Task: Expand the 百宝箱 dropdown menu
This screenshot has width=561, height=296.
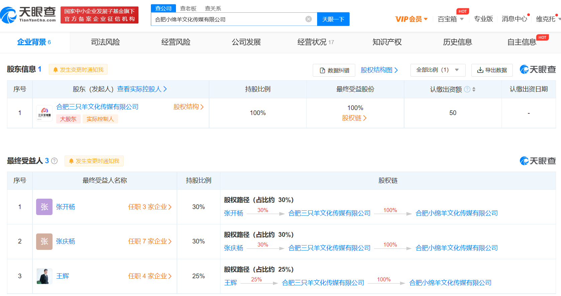Action: (x=450, y=19)
